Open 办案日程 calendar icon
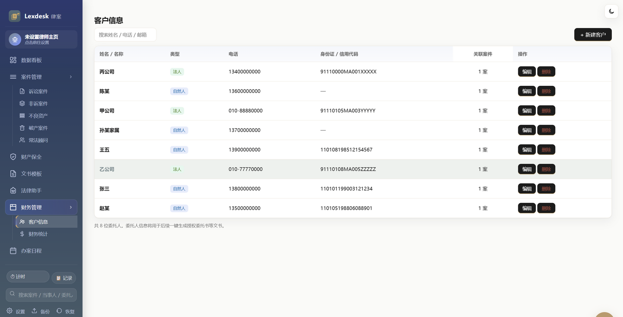 [x=13, y=251]
